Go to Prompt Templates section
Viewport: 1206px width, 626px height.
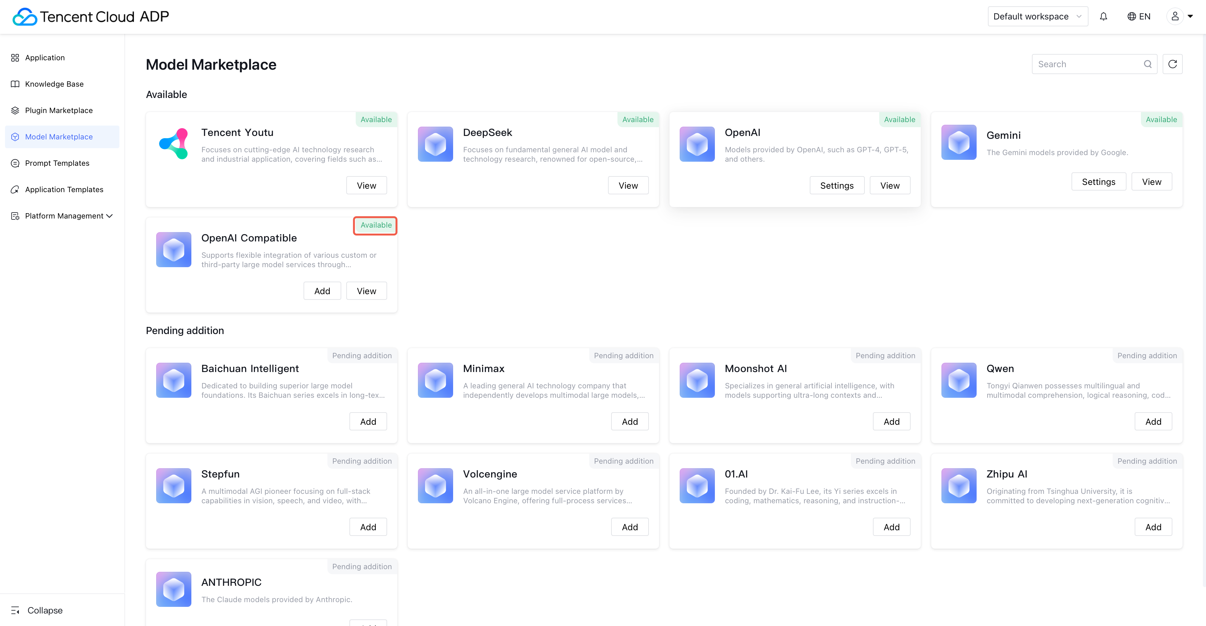click(x=57, y=163)
